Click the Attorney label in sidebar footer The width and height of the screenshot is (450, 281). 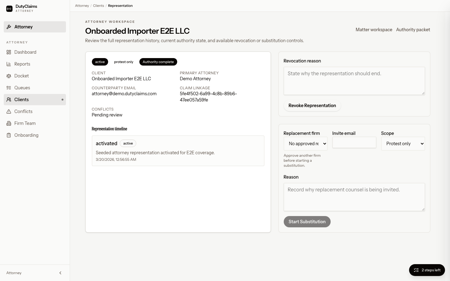(x=14, y=273)
